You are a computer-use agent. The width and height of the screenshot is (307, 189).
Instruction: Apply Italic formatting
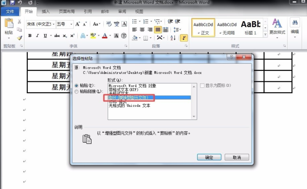(x=37, y=35)
